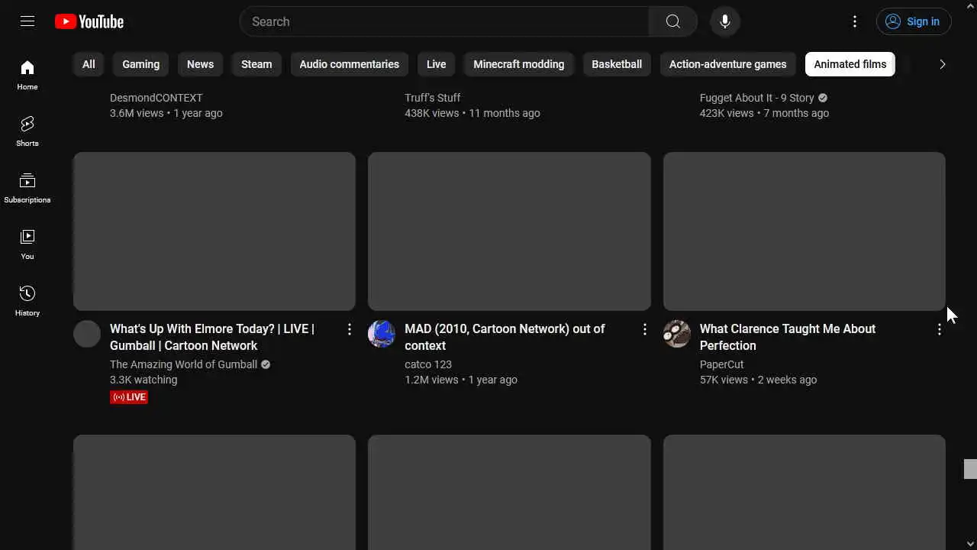Select the All filter chip
The width and height of the screenshot is (977, 550).
(89, 64)
